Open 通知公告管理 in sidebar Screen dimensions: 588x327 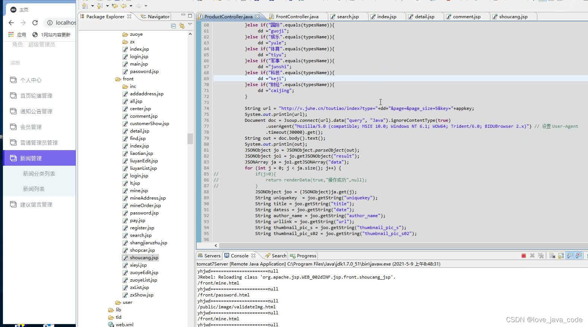(x=36, y=111)
